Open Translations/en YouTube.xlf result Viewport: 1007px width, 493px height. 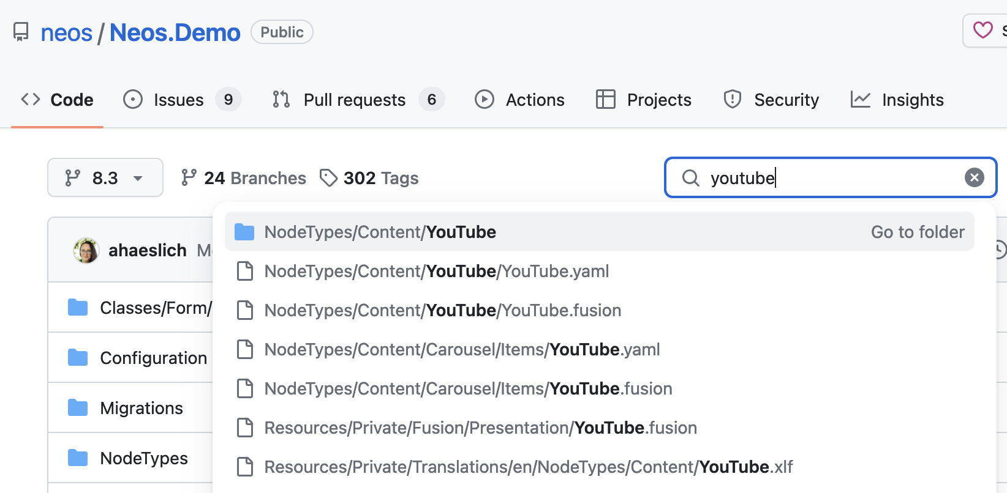pos(600,467)
